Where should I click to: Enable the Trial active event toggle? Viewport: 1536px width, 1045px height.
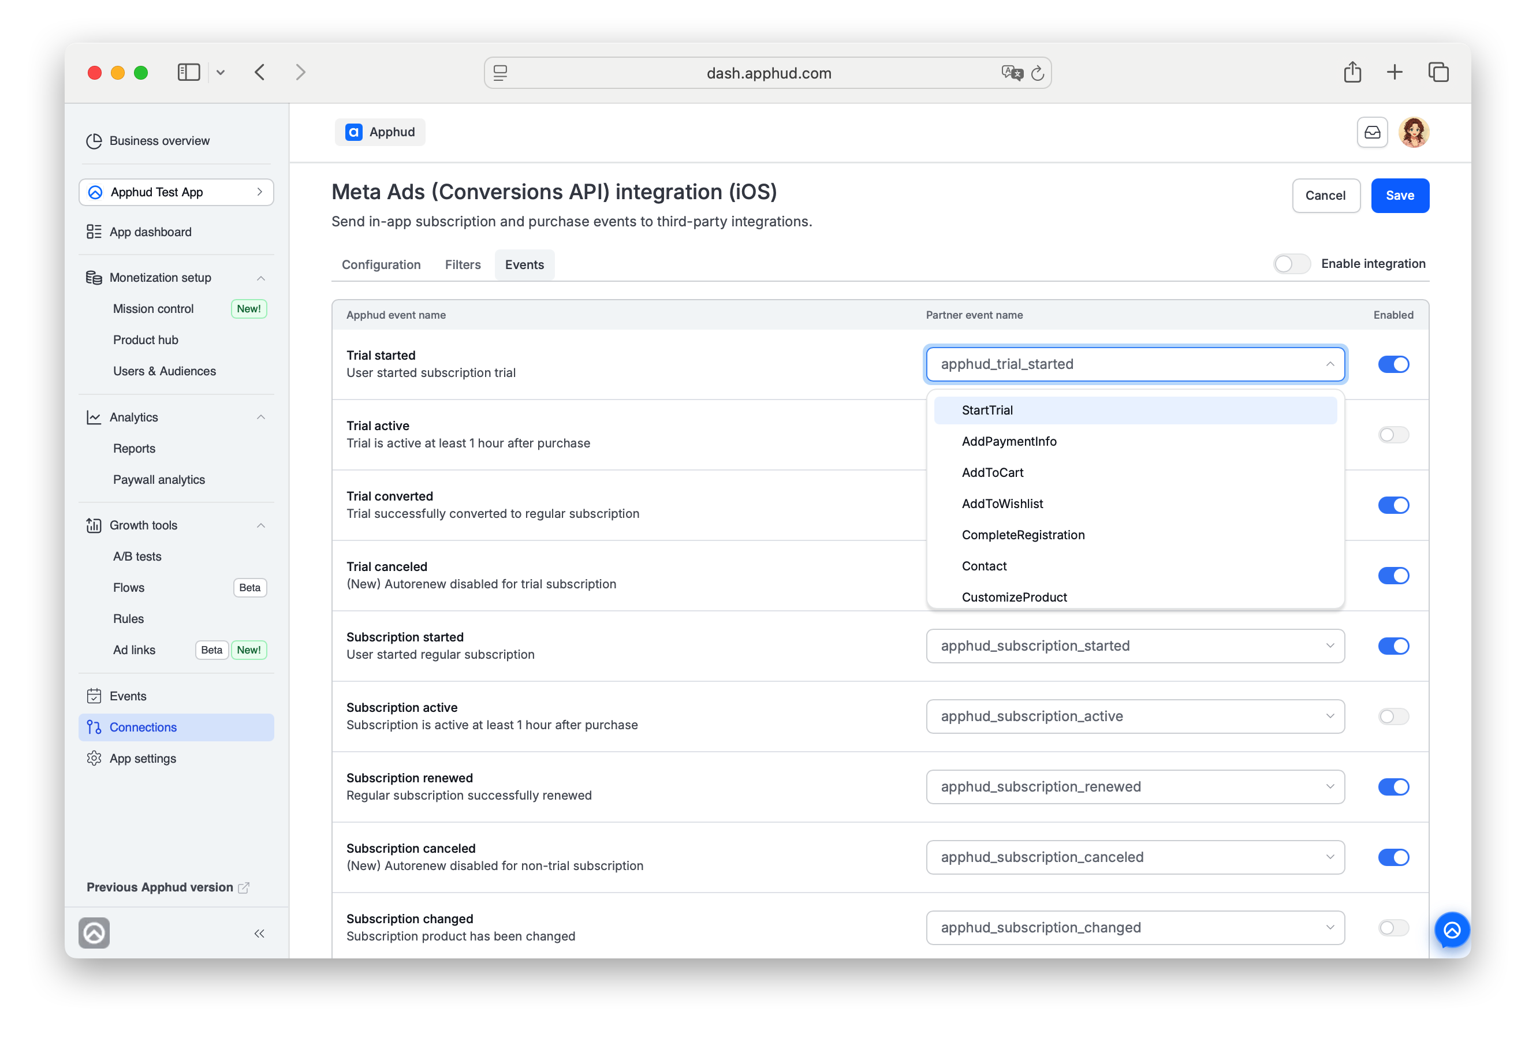coord(1393,435)
